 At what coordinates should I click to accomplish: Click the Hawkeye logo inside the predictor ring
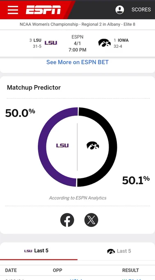pyautogui.click(x=93, y=145)
